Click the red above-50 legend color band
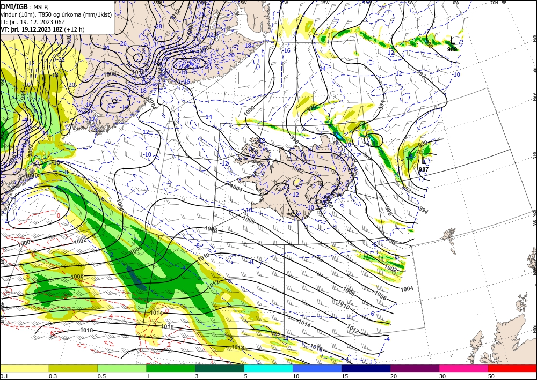 click(x=512, y=368)
